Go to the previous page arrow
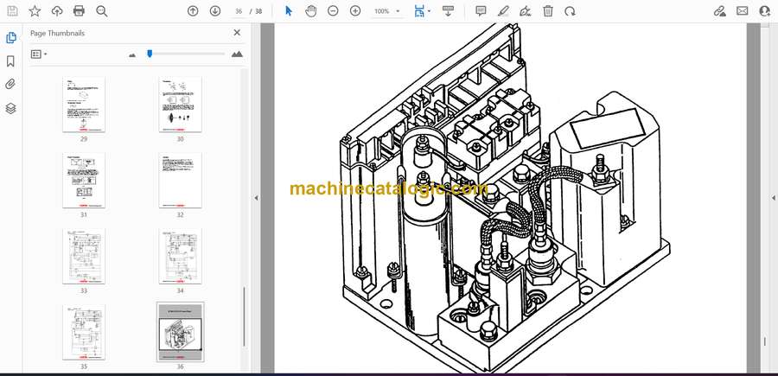The height and width of the screenshot is (376, 778). 192,11
